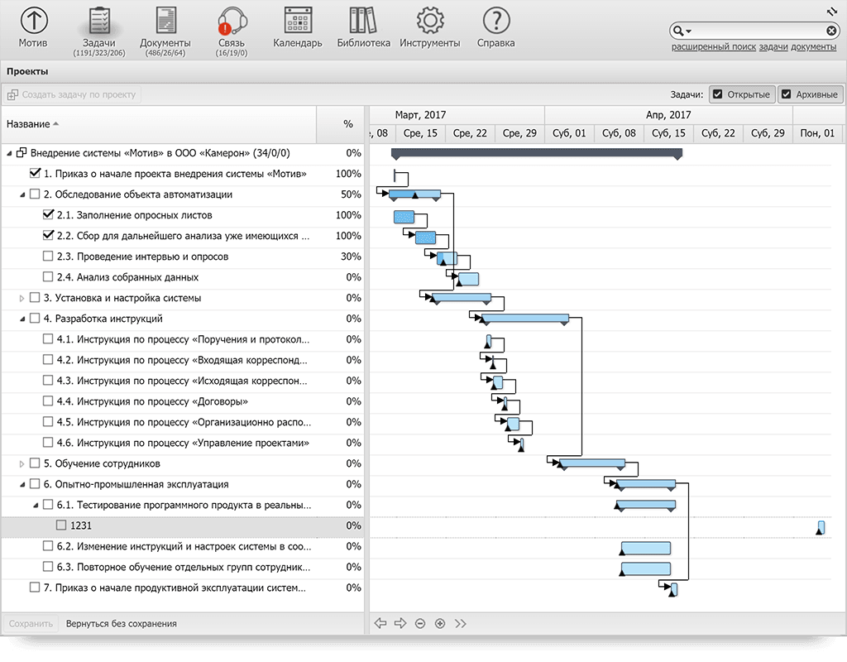Click the Сре, 22 date column header
847x662 pixels.
(x=470, y=133)
